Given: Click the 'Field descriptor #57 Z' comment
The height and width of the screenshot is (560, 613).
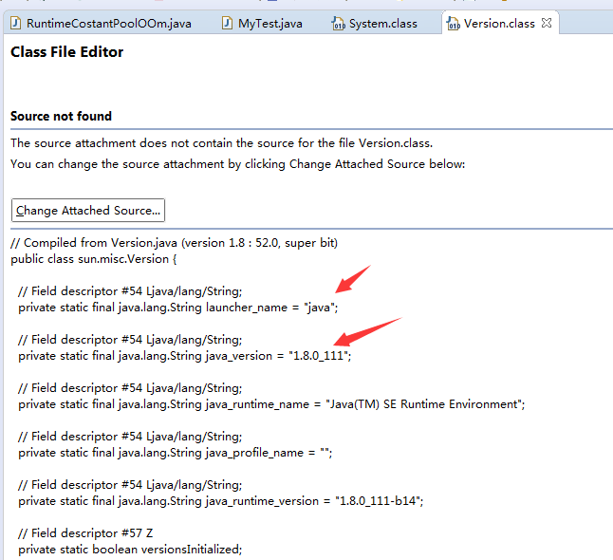Looking at the screenshot, I should pos(85,533).
